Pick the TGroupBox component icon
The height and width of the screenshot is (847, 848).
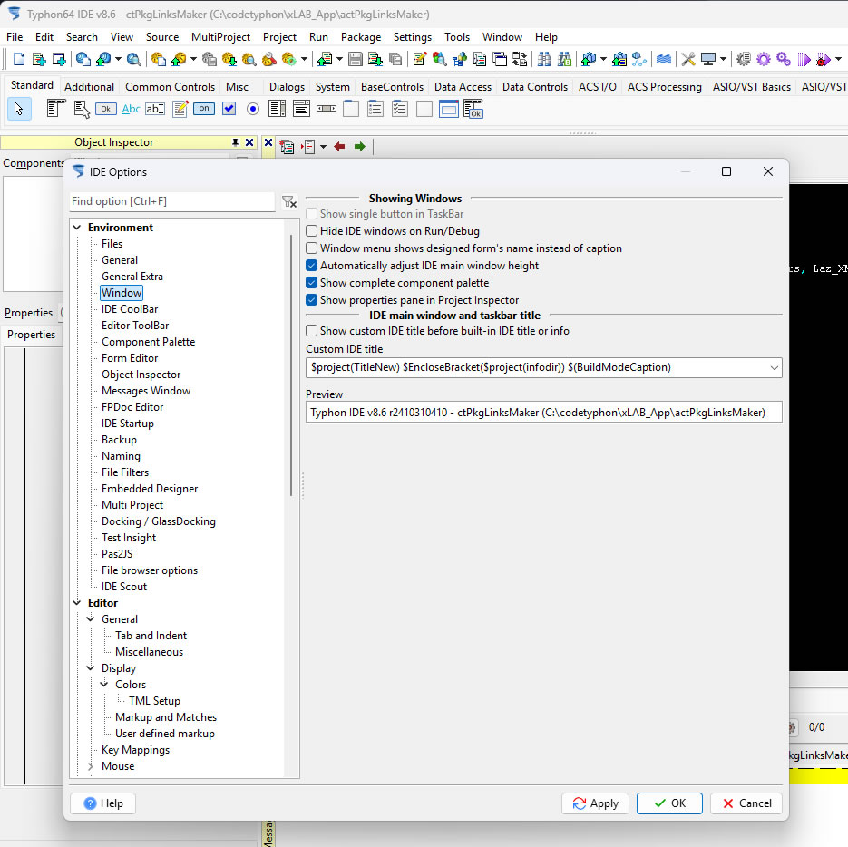[x=351, y=109]
